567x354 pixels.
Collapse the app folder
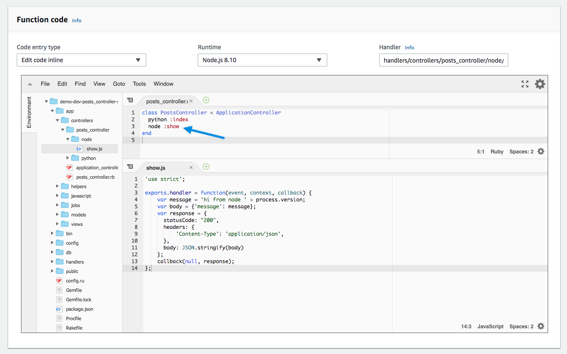click(52, 111)
